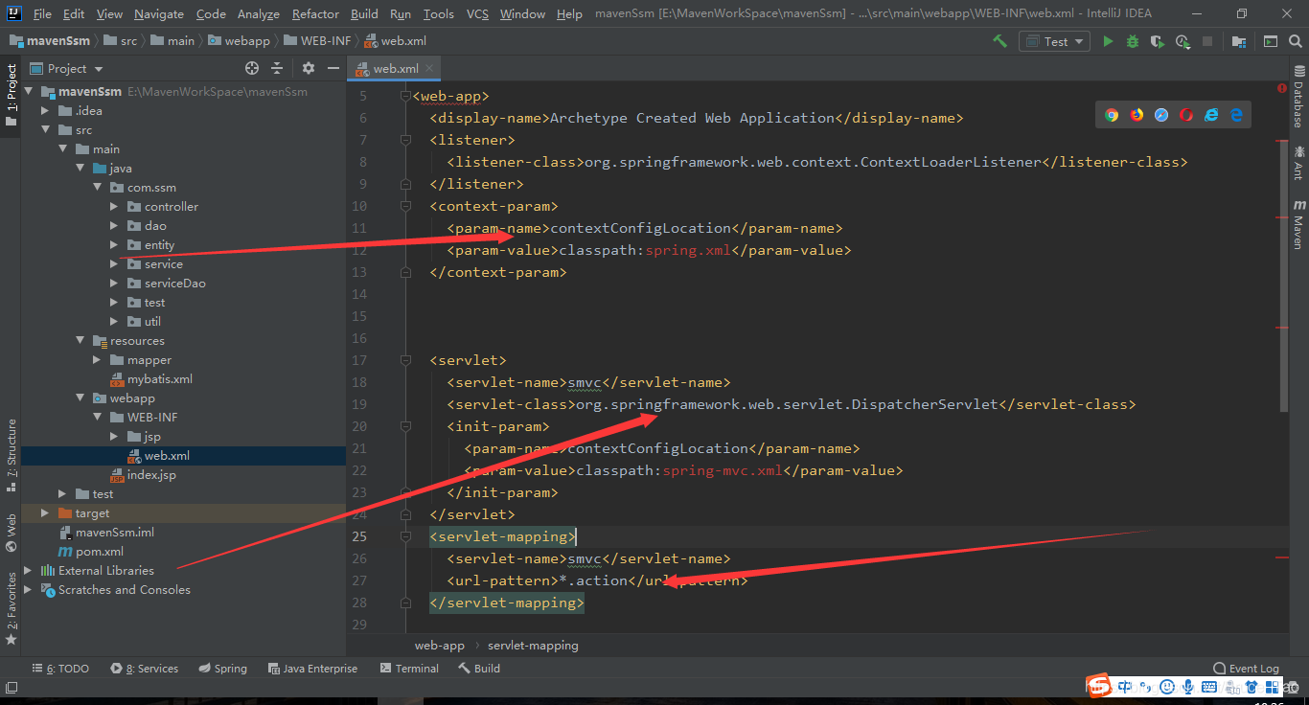Select index.jsp in the project tree
Viewport: 1309px width, 705px height.
pos(143,474)
